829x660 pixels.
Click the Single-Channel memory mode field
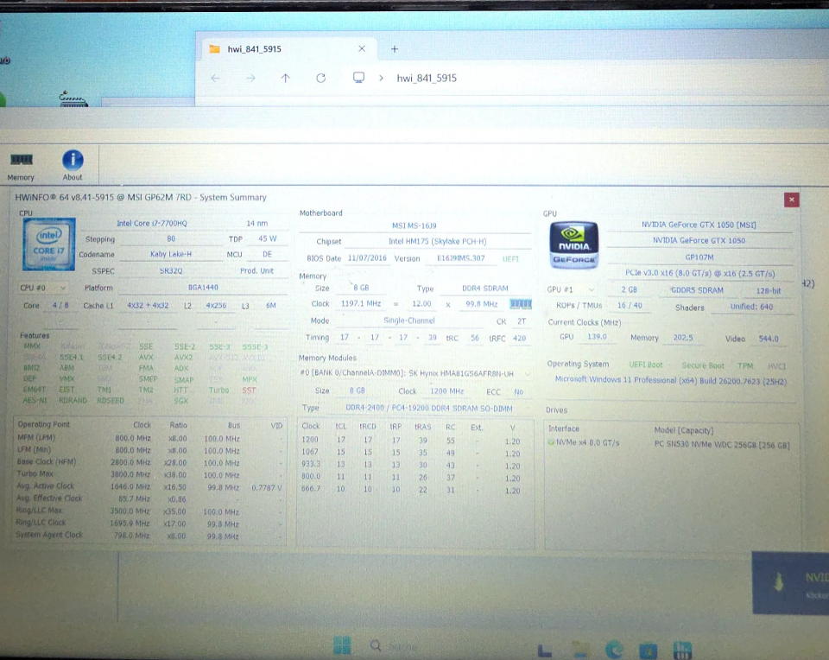coord(409,321)
